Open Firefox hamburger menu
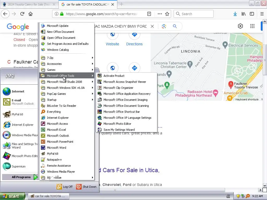The width and height of the screenshot is (267, 200). click(262, 14)
